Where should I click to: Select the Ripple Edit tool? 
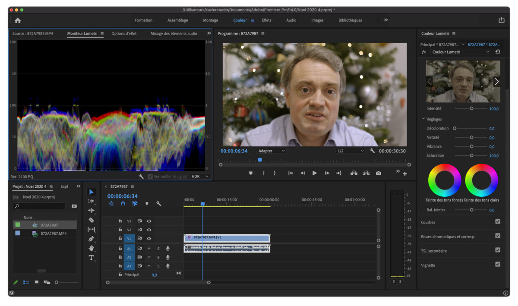pos(91,211)
